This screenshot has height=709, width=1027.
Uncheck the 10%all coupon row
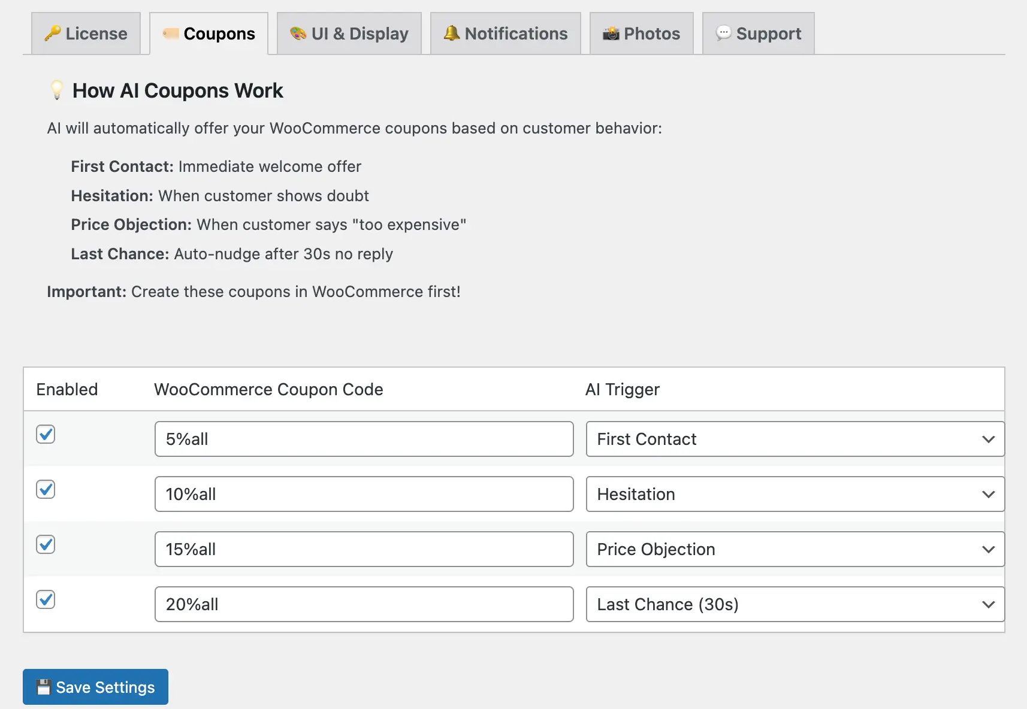46,489
